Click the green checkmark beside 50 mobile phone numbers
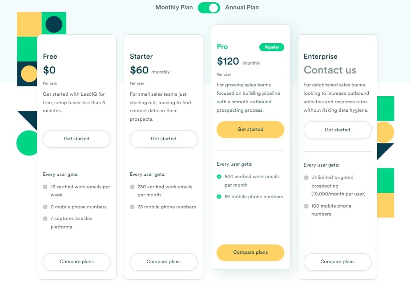Viewport: 411px width, 293px height. [219, 196]
